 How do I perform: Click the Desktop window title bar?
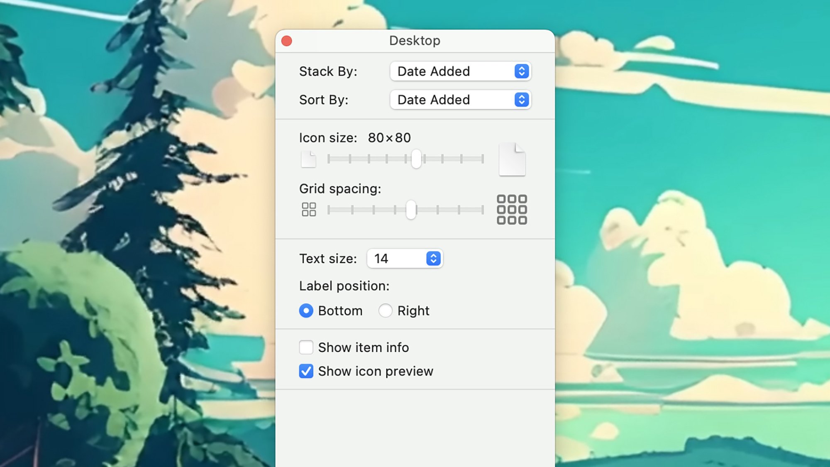[415, 41]
